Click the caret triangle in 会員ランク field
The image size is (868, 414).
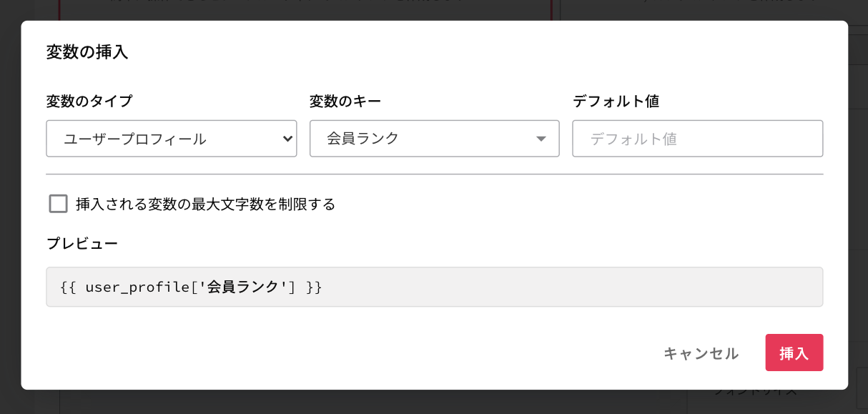point(541,139)
